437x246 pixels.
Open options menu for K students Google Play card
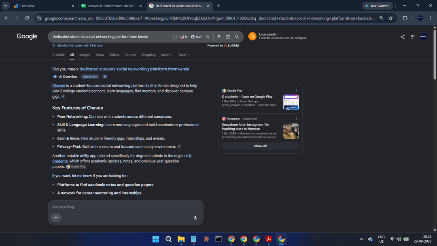point(297,91)
